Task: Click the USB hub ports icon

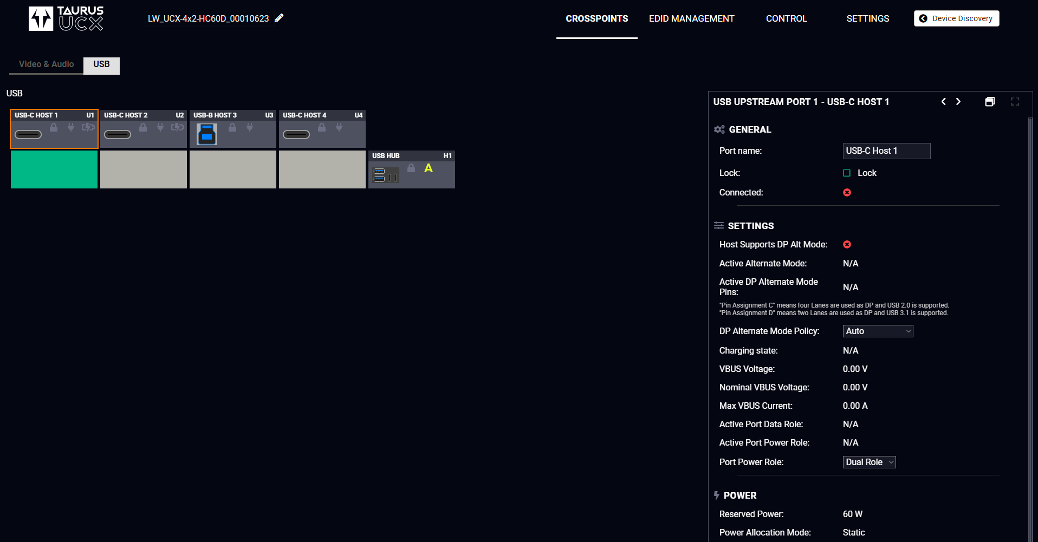Action: tap(386, 175)
